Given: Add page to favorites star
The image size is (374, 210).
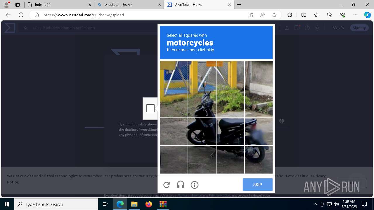Looking at the screenshot, I should [x=274, y=15].
